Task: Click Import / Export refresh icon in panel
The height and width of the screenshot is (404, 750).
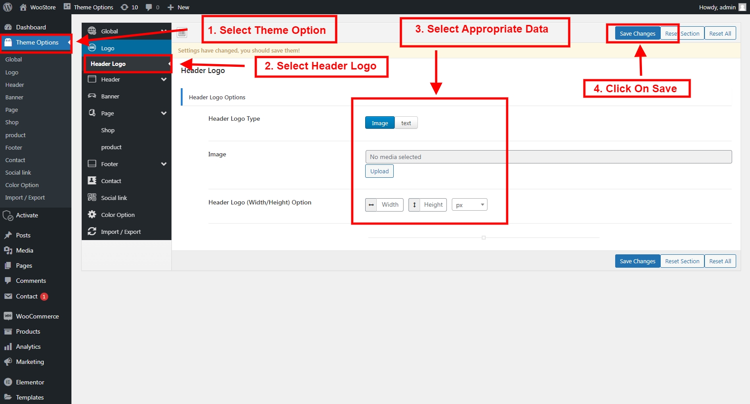Action: tap(92, 232)
